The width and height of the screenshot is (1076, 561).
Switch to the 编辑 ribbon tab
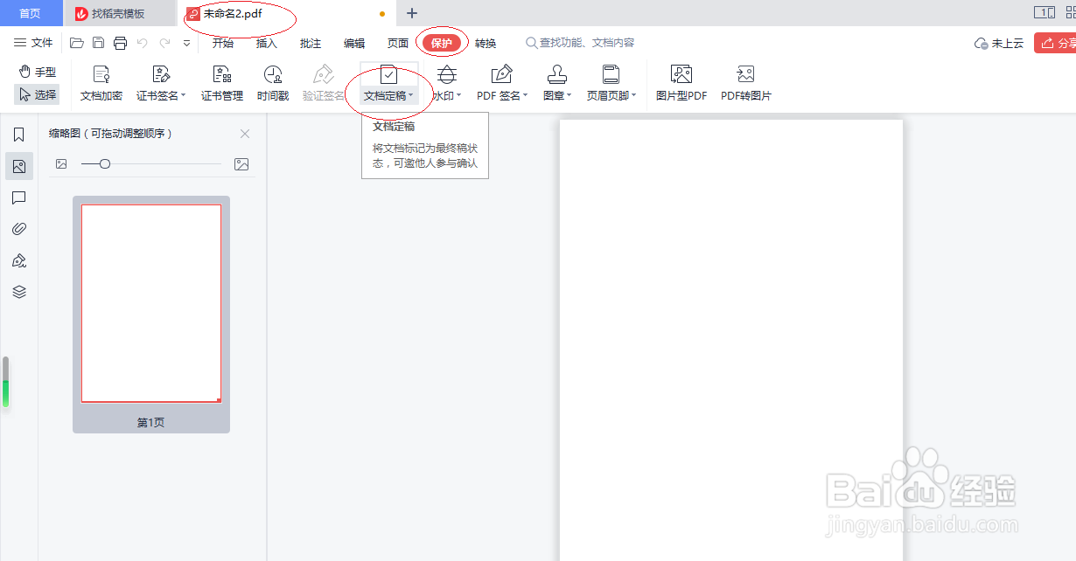pos(354,43)
